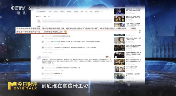
Task: Open second main commenter's avatar
Action: click(x=39, y=58)
